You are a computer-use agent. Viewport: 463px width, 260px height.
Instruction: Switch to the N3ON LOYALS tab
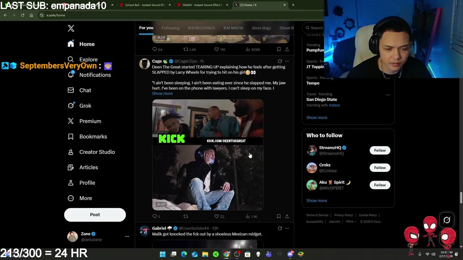[201, 28]
